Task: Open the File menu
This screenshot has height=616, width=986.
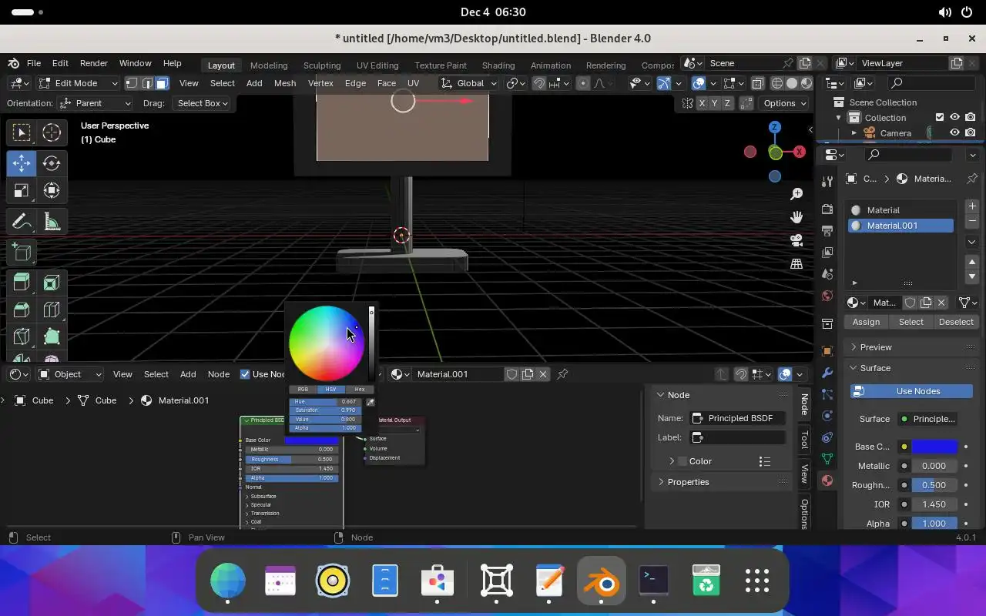Action: [x=34, y=63]
